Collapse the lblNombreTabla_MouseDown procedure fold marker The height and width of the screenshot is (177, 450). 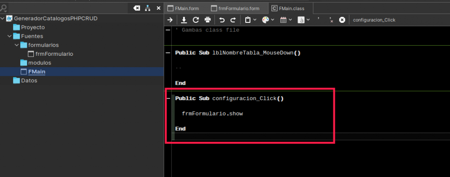pos(168,53)
